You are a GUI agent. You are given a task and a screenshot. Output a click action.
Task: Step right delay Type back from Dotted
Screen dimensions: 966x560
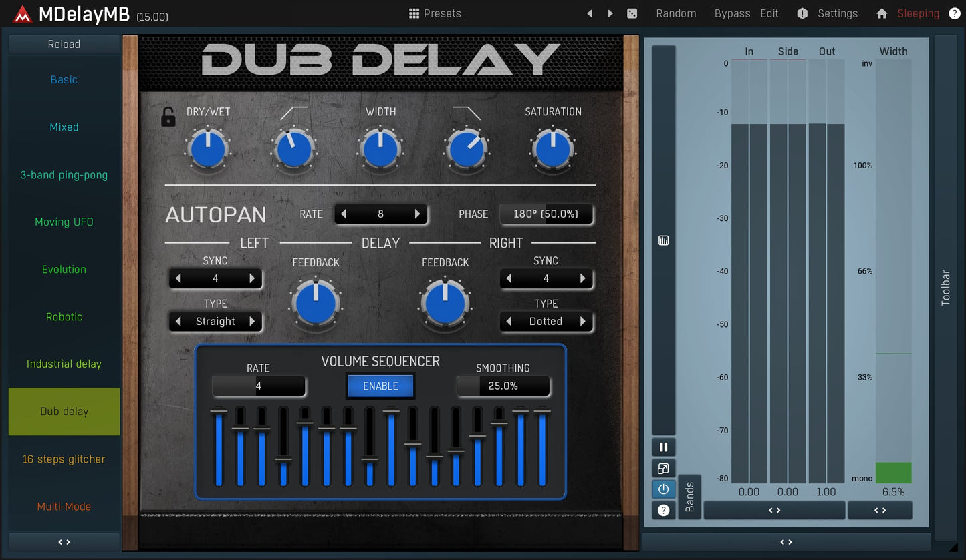pos(509,322)
